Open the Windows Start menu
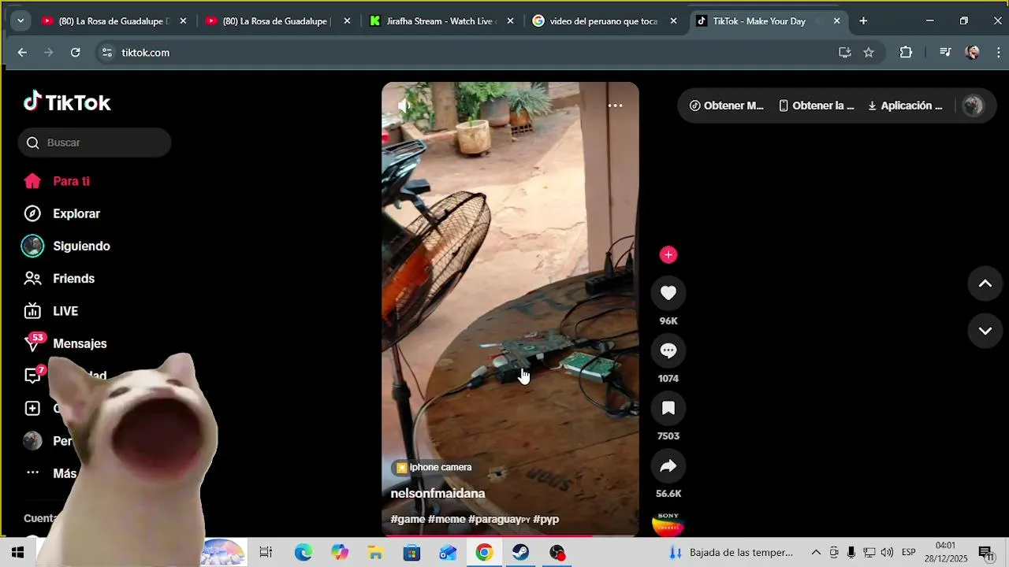 (17, 553)
